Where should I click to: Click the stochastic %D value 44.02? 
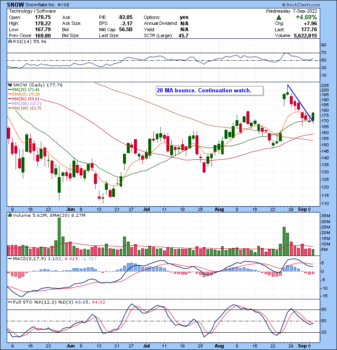[x=98, y=302]
